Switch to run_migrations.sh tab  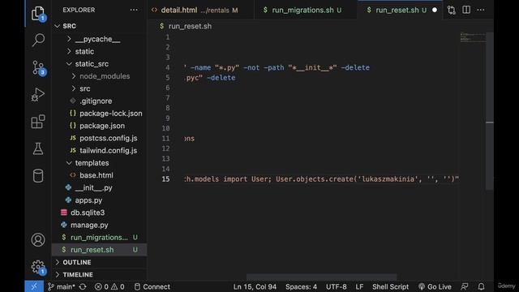click(306, 10)
